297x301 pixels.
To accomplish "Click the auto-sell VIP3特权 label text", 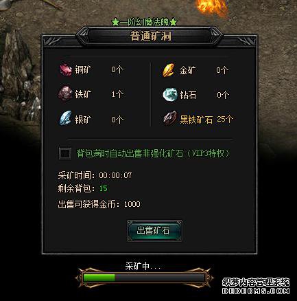I will click(x=153, y=153).
